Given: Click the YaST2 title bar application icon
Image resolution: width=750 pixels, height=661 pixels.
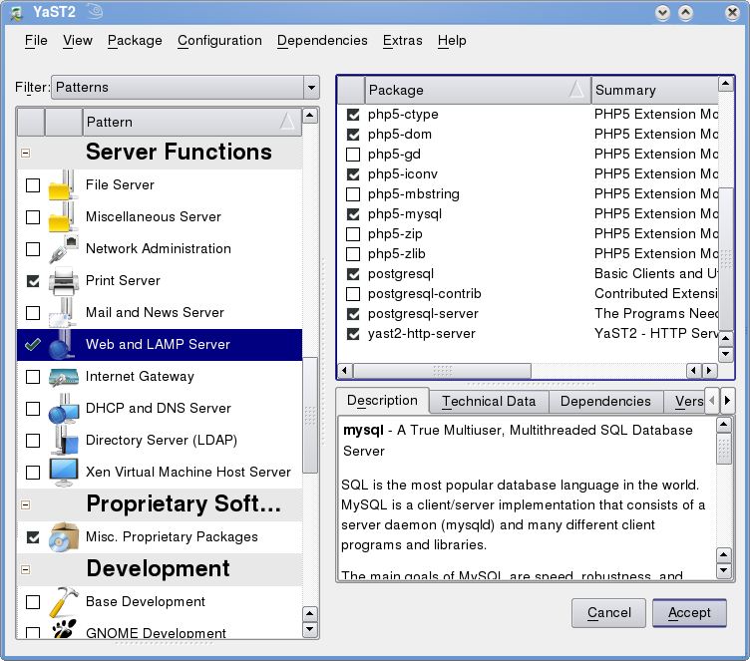Looking at the screenshot, I should [x=16, y=12].
